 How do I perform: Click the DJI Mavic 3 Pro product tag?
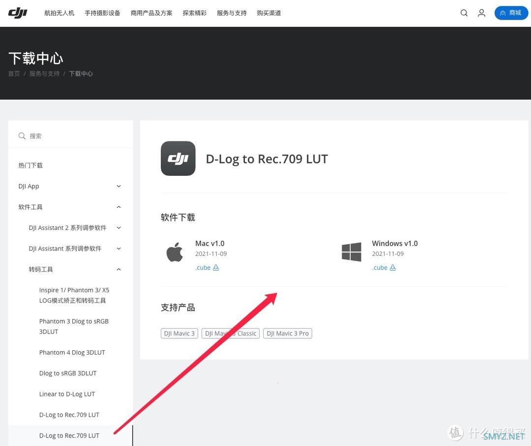[x=288, y=334]
